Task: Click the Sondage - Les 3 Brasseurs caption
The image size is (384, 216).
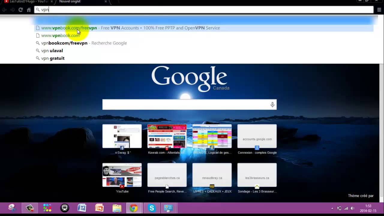Action: tap(257, 191)
